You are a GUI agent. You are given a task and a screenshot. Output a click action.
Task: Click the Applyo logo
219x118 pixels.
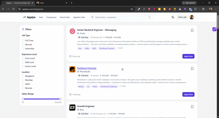29,17
